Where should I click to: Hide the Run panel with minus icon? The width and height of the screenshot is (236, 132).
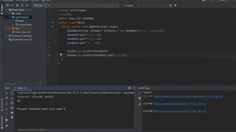(x=134, y=88)
